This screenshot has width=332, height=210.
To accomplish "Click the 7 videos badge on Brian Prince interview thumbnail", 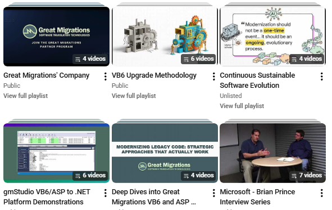I will [x=307, y=176].
